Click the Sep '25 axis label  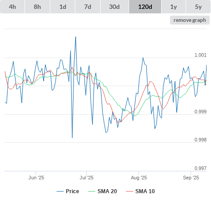[x=191, y=178]
